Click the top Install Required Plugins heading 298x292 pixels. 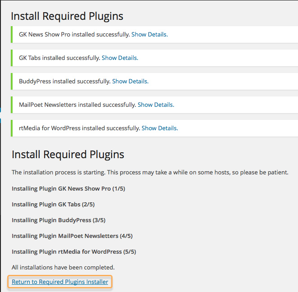click(67, 16)
